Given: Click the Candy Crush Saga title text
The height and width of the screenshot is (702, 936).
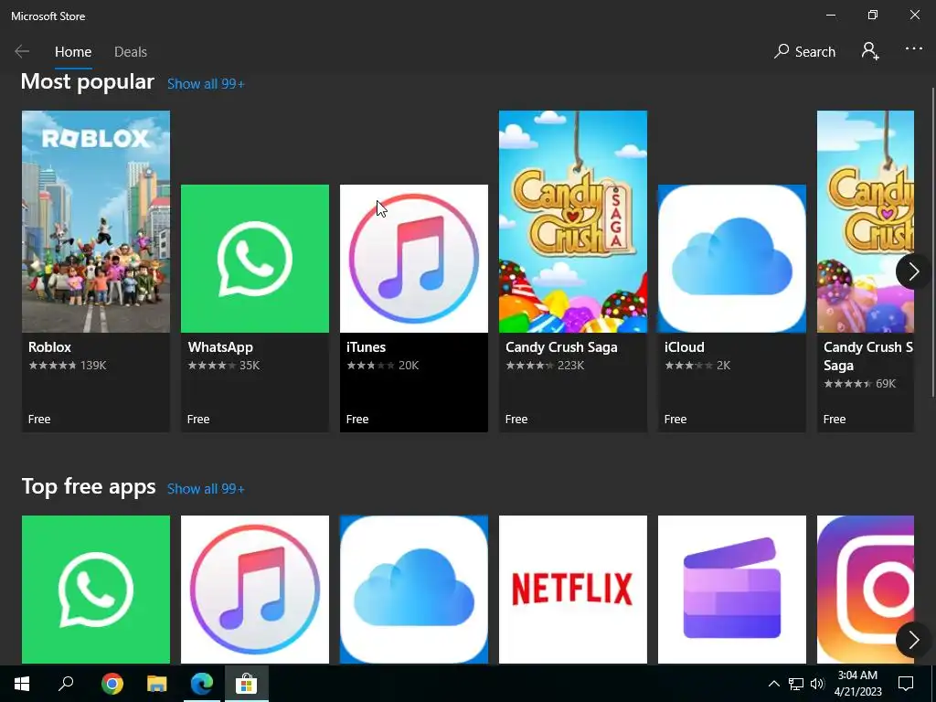Looking at the screenshot, I should [x=561, y=347].
